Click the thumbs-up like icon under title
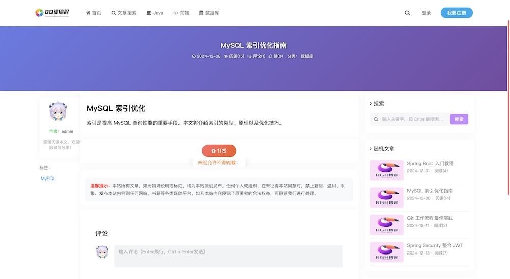The height and width of the screenshot is (279, 510). (270, 56)
